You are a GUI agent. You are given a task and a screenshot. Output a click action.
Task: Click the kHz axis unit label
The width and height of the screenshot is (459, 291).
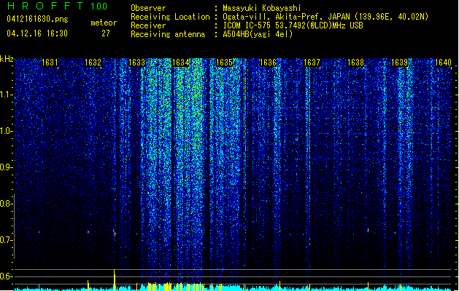click(x=7, y=59)
